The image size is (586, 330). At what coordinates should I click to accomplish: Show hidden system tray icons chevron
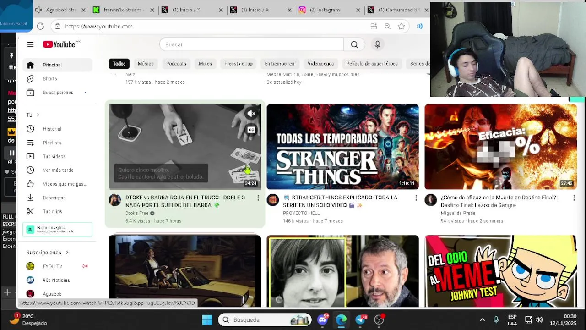tap(482, 319)
